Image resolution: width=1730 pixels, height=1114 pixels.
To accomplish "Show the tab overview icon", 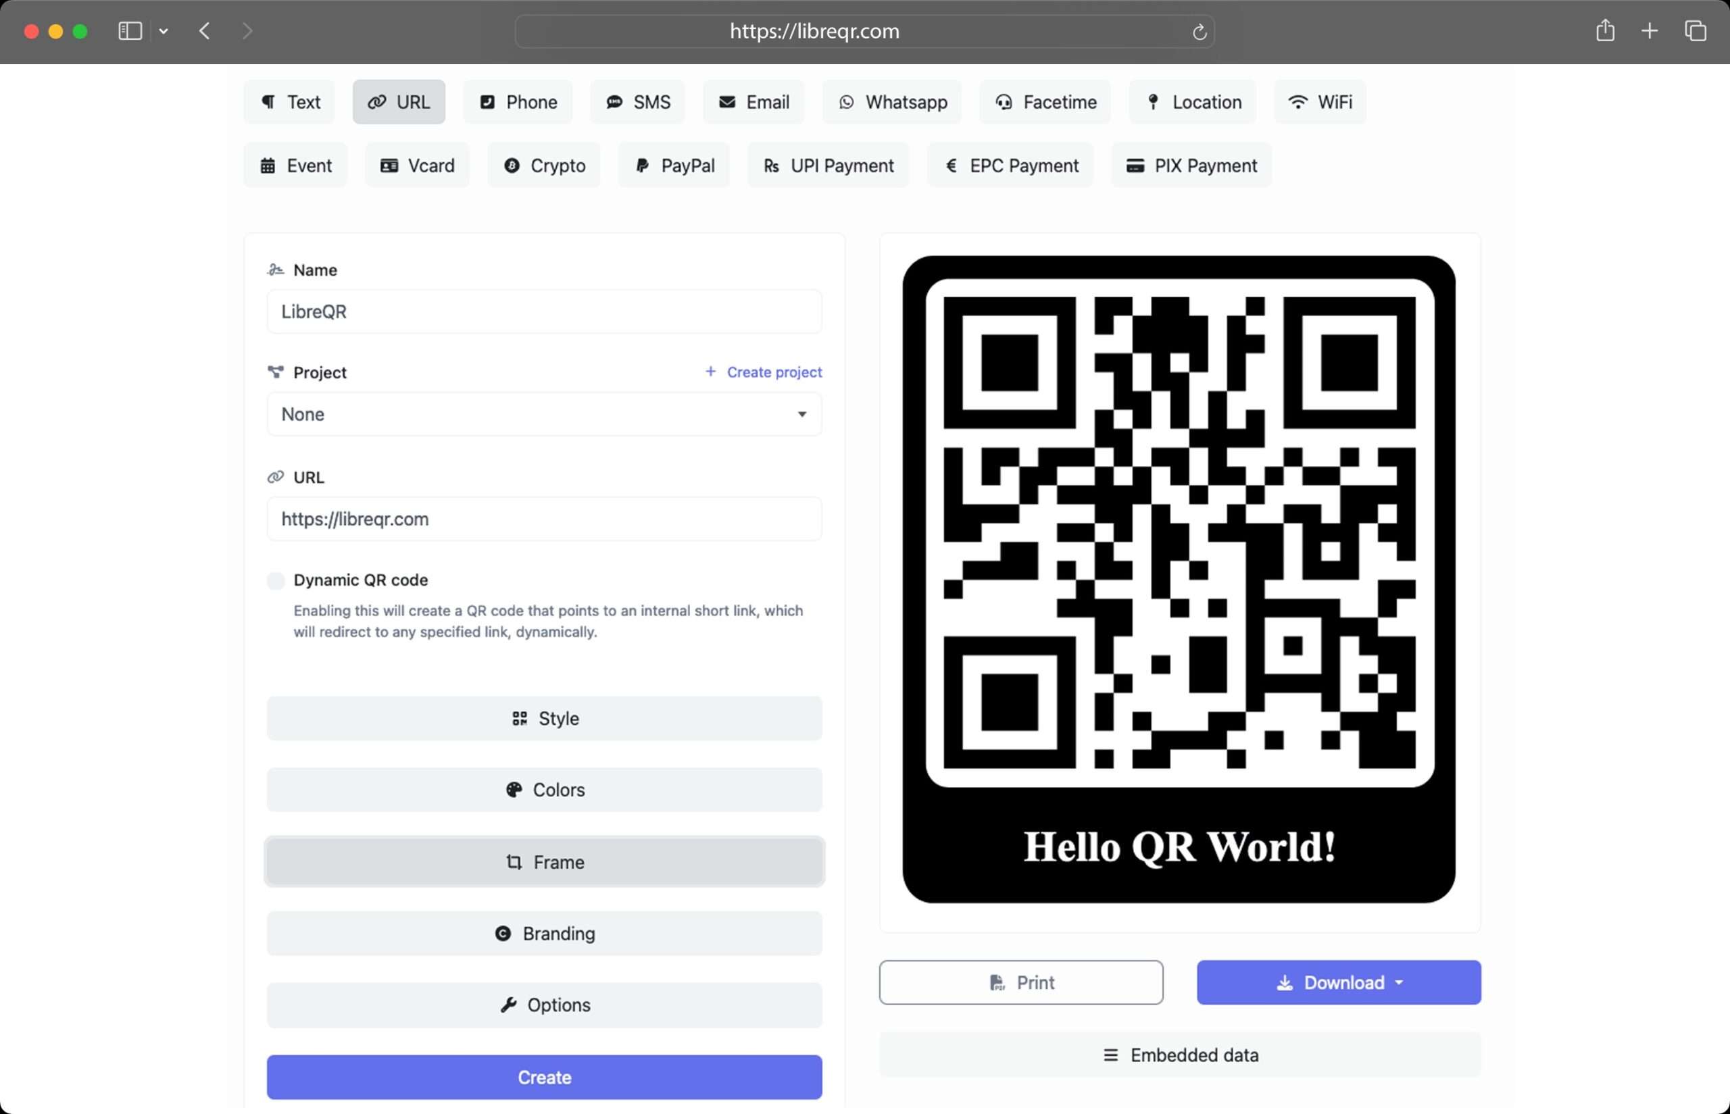I will pyautogui.click(x=1696, y=30).
